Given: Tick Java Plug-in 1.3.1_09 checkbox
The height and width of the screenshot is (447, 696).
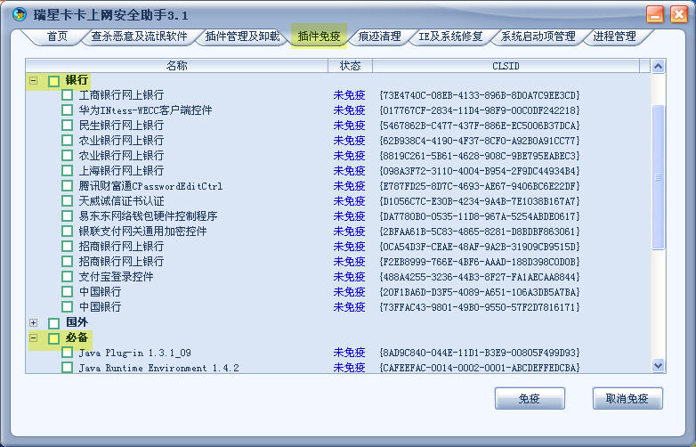Looking at the screenshot, I should [x=67, y=353].
